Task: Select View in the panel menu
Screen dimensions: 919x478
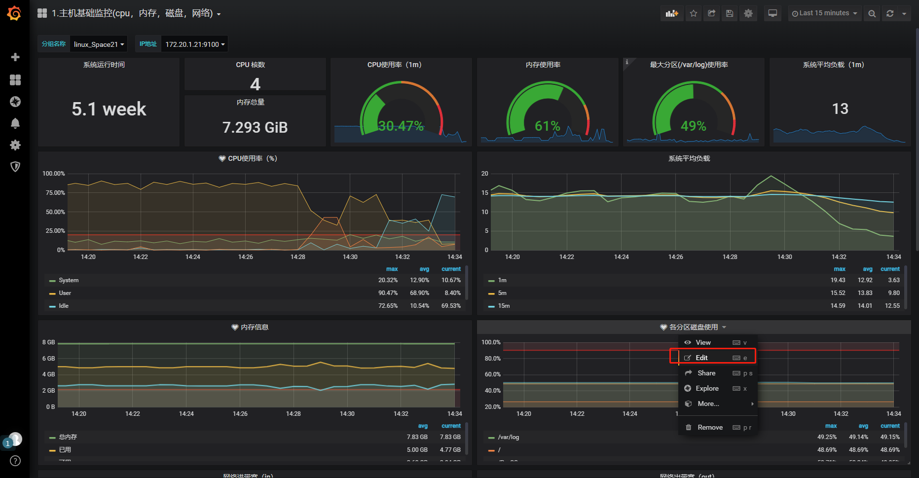Action: pos(718,342)
